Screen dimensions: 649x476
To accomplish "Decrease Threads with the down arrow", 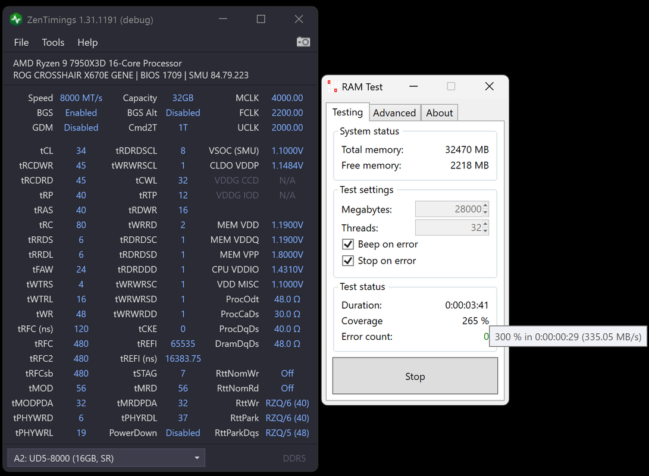I will [x=485, y=231].
